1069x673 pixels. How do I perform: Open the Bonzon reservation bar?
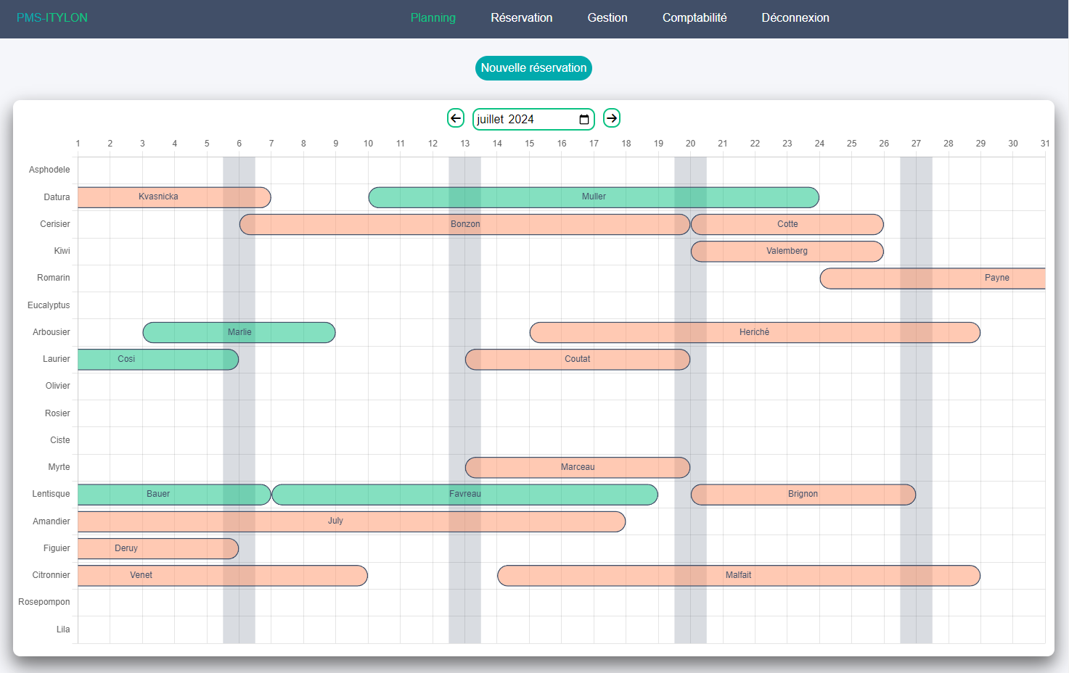[x=464, y=225]
